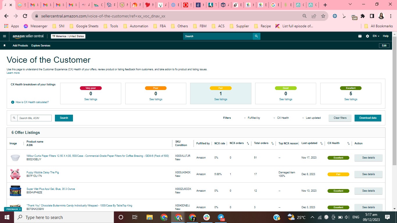The height and width of the screenshot is (223, 397).
Task: Open the Seller Central settings gear
Action: (x=367, y=36)
